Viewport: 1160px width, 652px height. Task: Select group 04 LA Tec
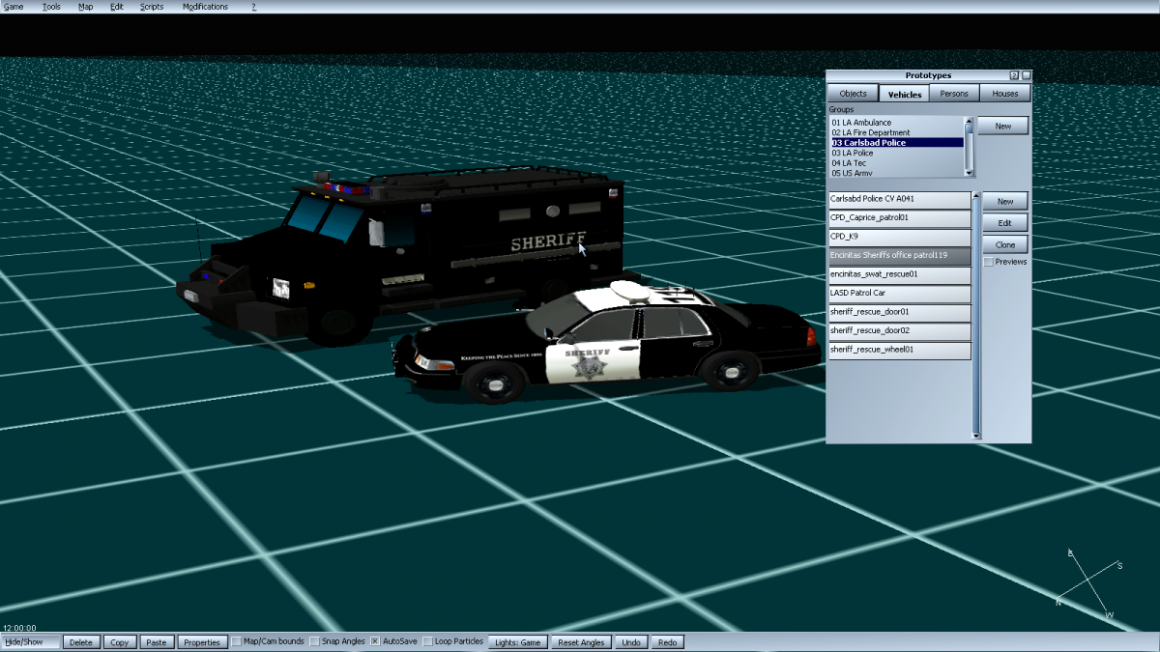click(x=897, y=163)
